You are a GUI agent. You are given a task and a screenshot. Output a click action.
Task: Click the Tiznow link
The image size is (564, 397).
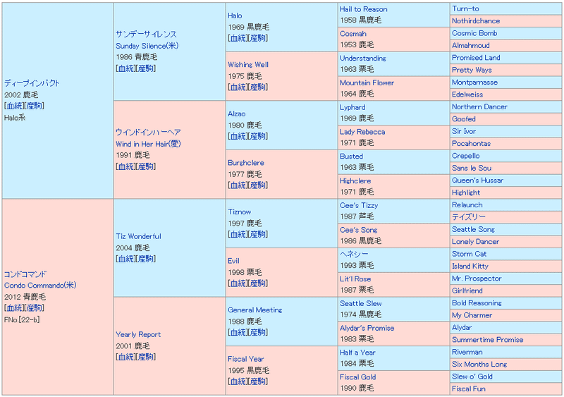(239, 212)
